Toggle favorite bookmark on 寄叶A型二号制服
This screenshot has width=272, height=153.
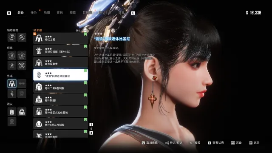[85, 119]
